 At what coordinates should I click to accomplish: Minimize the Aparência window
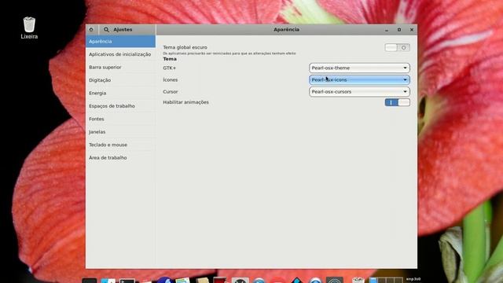387,30
